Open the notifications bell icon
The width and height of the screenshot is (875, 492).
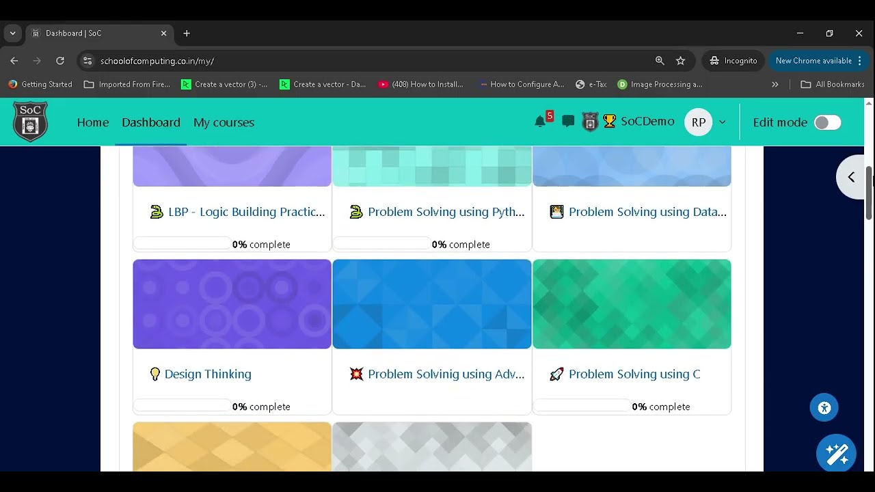(x=540, y=122)
